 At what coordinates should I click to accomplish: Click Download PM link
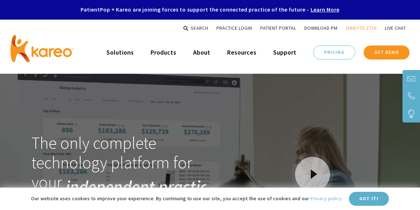coord(321,28)
